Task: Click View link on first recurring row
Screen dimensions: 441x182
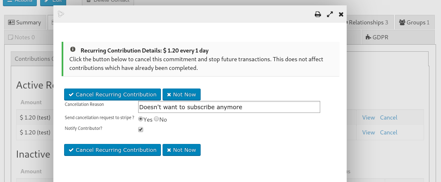Action: (x=368, y=117)
